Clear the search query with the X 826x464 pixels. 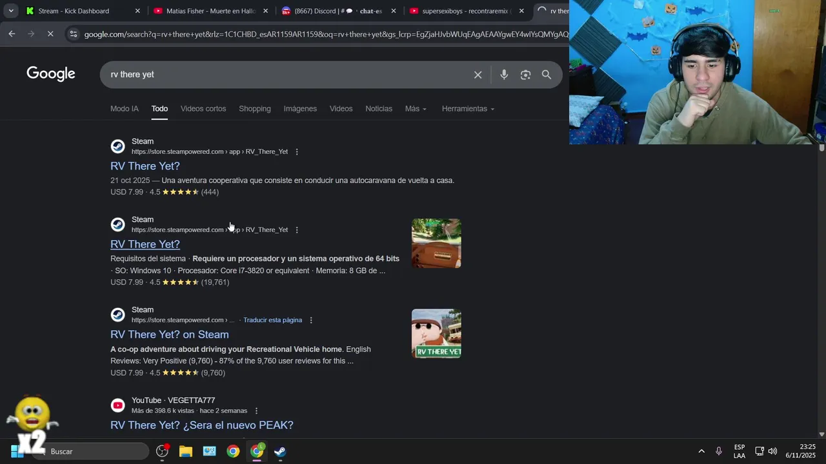click(x=478, y=75)
